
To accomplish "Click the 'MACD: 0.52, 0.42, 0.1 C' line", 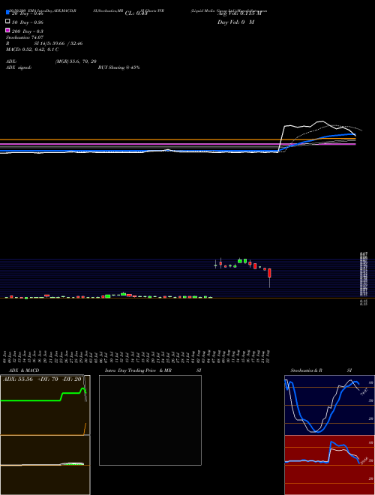I will 32,49.
